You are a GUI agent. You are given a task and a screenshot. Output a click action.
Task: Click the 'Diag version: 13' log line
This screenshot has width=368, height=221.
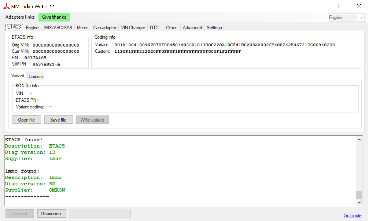pyautogui.click(x=30, y=152)
